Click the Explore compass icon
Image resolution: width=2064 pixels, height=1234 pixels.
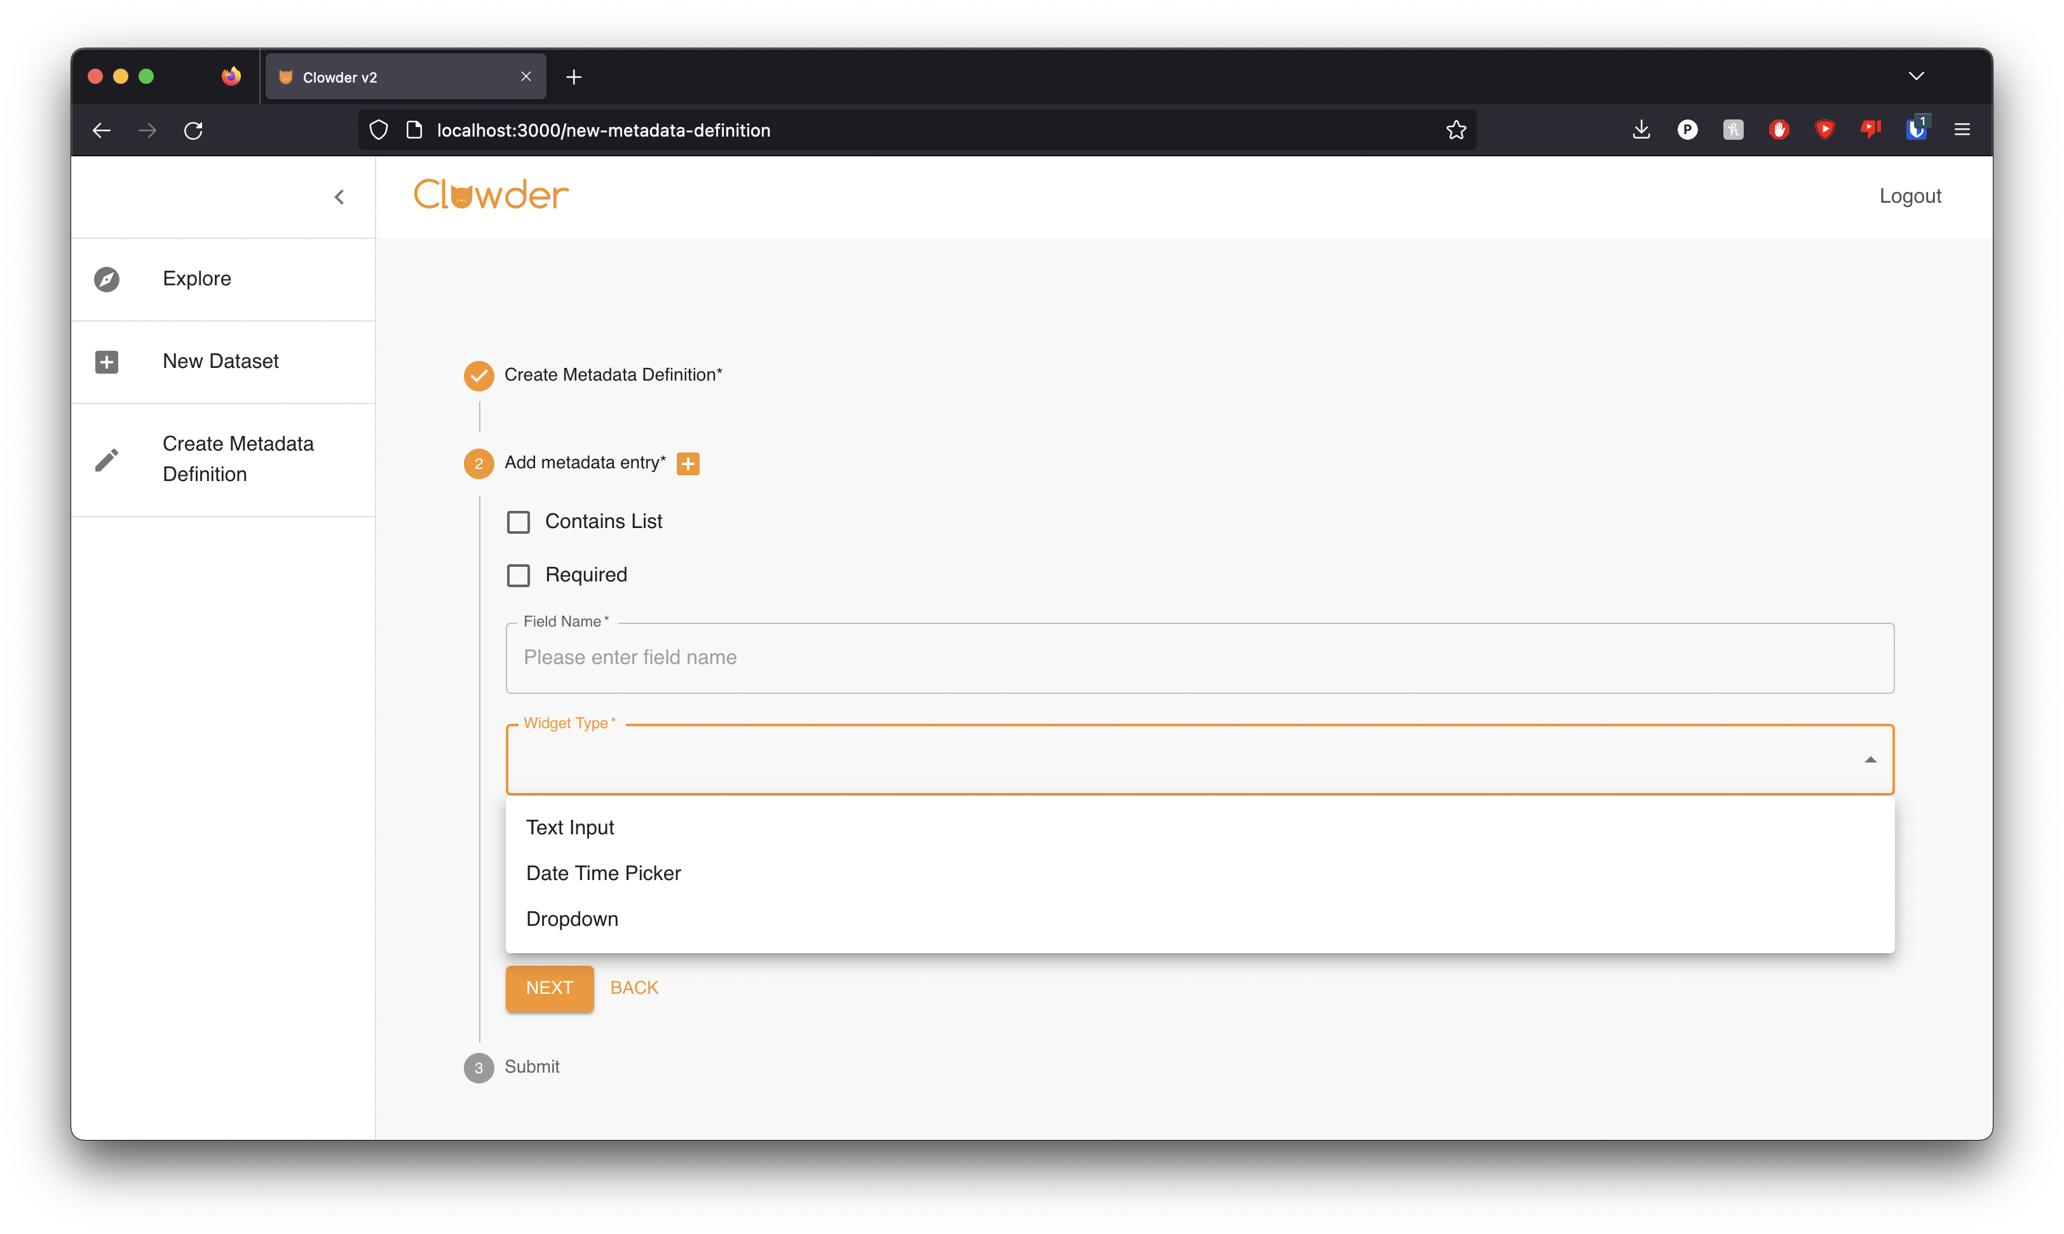coord(107,280)
